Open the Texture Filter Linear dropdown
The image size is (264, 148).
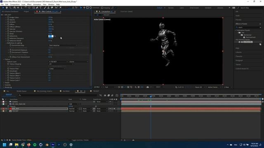(57, 69)
